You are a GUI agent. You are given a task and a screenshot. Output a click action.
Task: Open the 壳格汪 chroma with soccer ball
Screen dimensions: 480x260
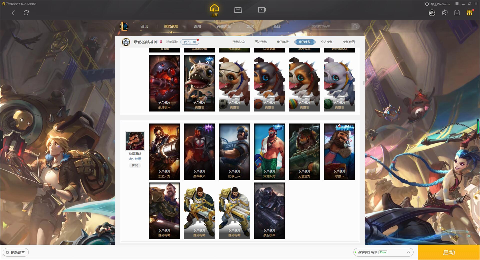(234, 83)
